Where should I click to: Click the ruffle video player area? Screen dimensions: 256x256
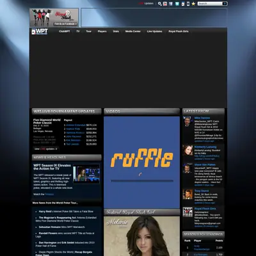(141, 162)
